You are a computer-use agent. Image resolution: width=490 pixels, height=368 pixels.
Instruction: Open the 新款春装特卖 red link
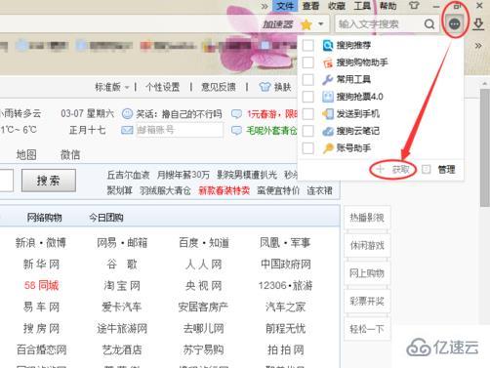[x=225, y=190]
